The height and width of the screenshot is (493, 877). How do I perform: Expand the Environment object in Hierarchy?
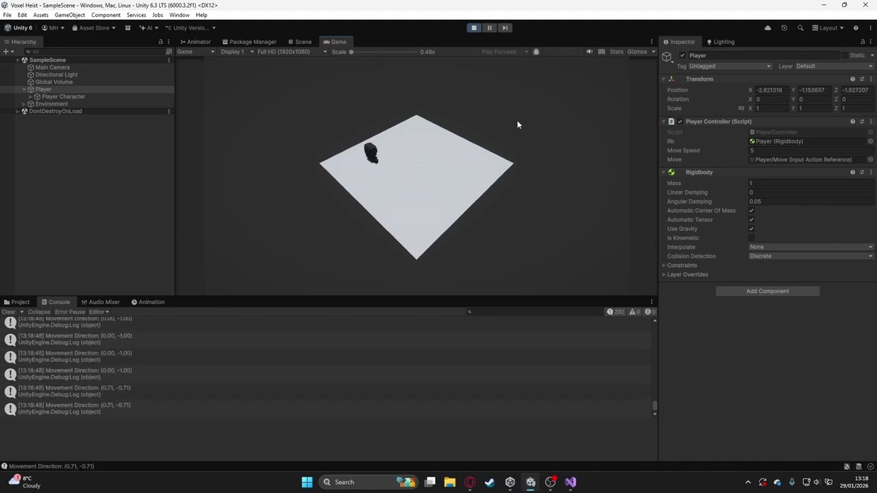(x=24, y=104)
